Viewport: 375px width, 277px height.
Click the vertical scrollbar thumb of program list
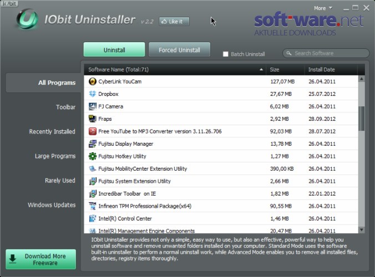click(362, 119)
